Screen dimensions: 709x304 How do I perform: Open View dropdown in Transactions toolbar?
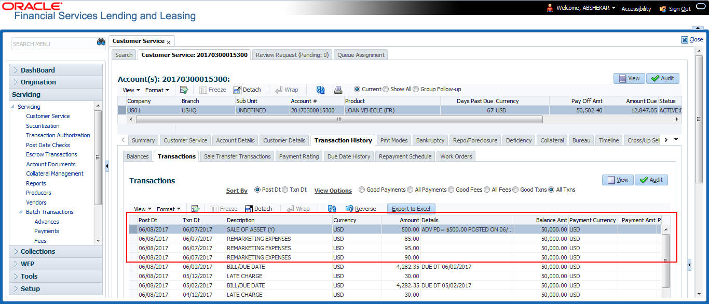(x=143, y=209)
